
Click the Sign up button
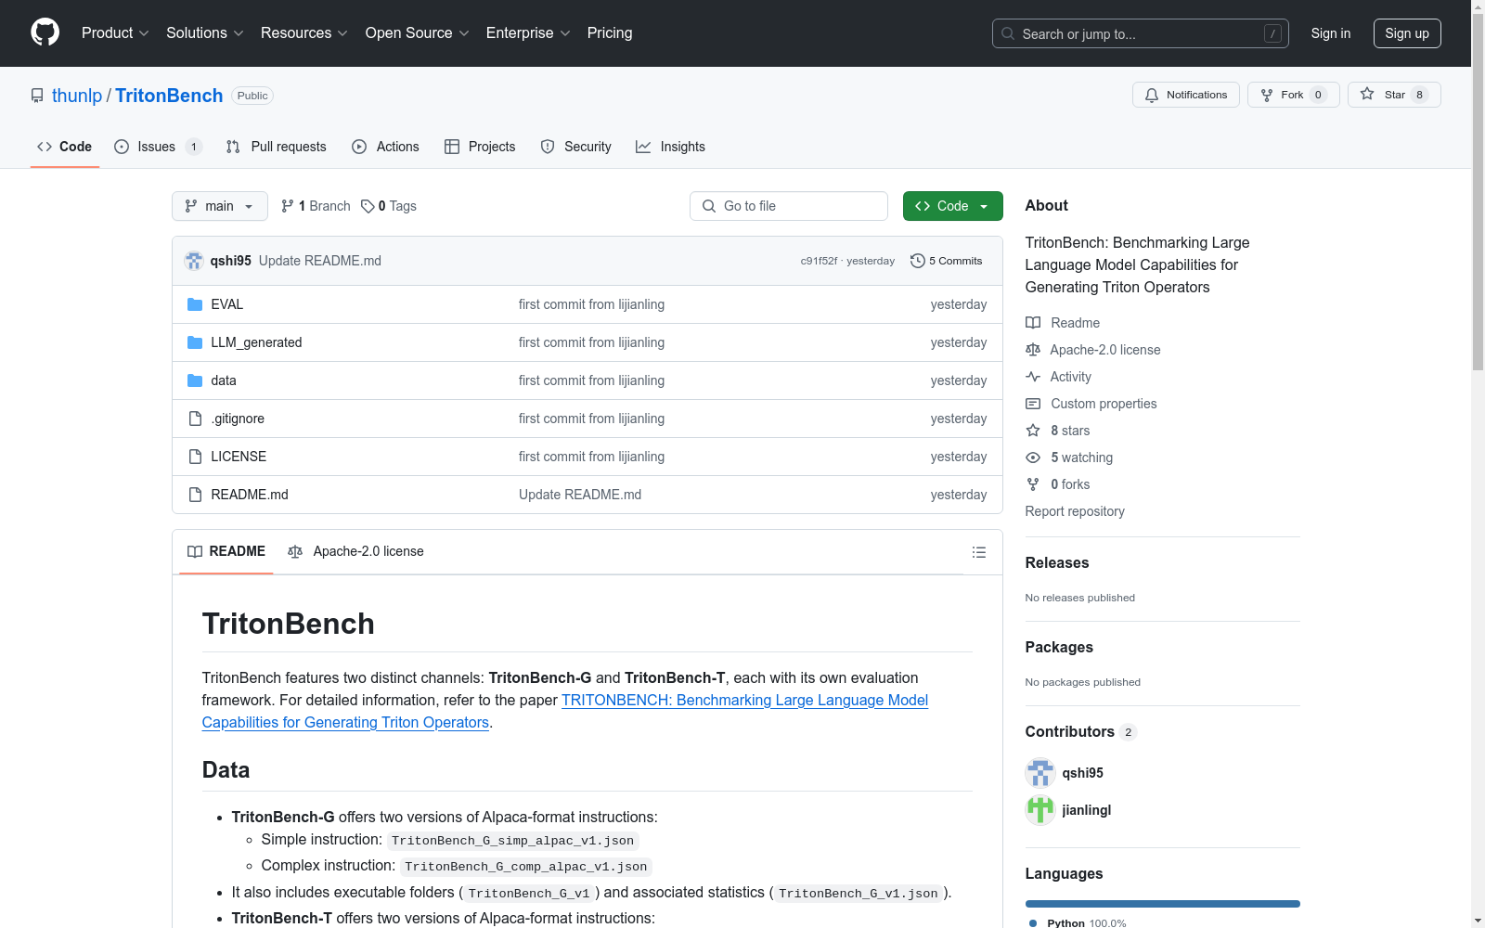(1407, 33)
